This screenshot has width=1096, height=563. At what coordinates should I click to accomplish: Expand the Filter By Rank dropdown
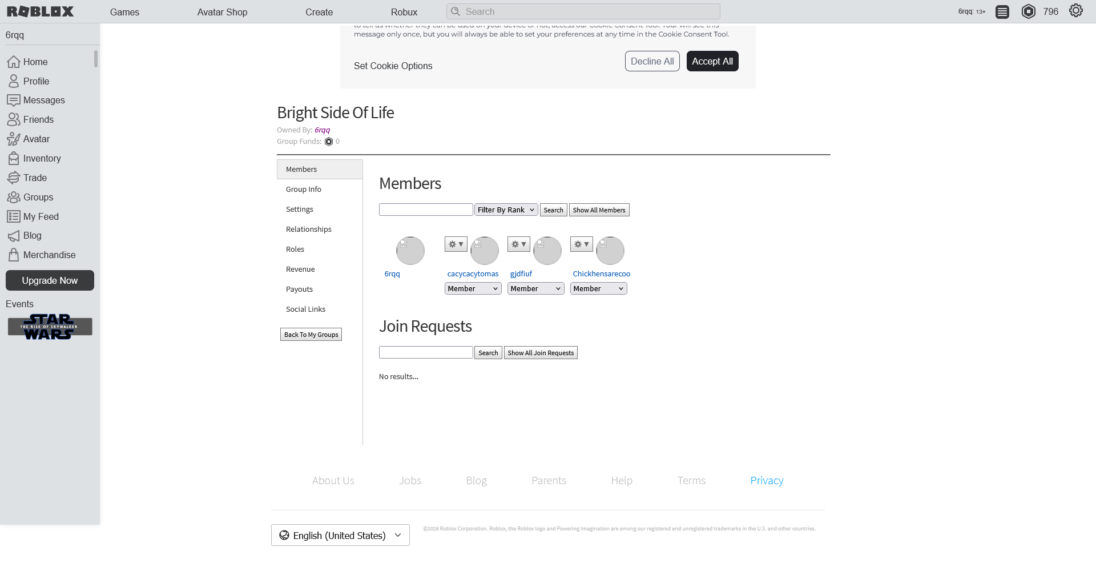click(x=506, y=210)
